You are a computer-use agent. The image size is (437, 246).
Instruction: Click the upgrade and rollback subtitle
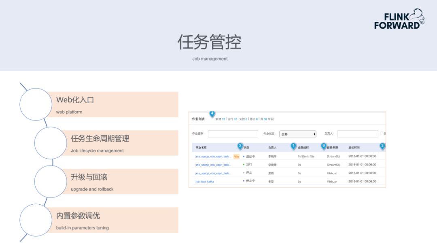(92, 189)
